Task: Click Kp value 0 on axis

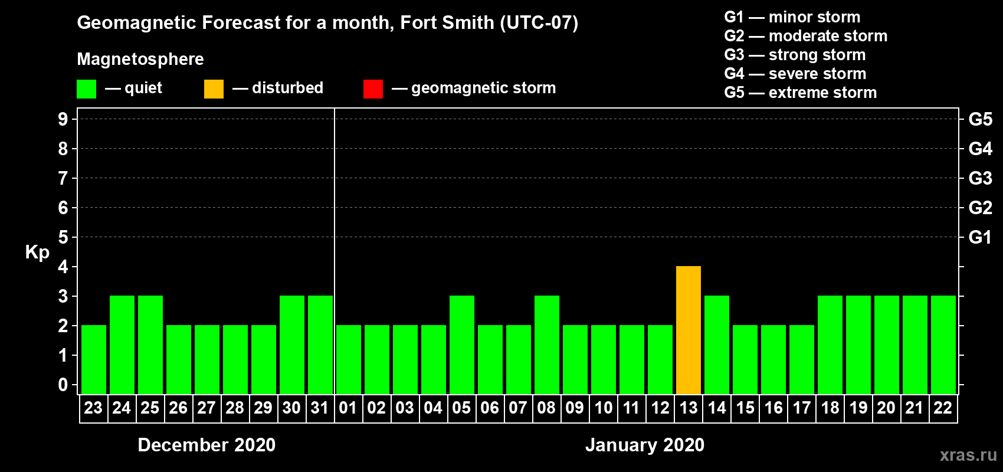Action: pos(63,385)
